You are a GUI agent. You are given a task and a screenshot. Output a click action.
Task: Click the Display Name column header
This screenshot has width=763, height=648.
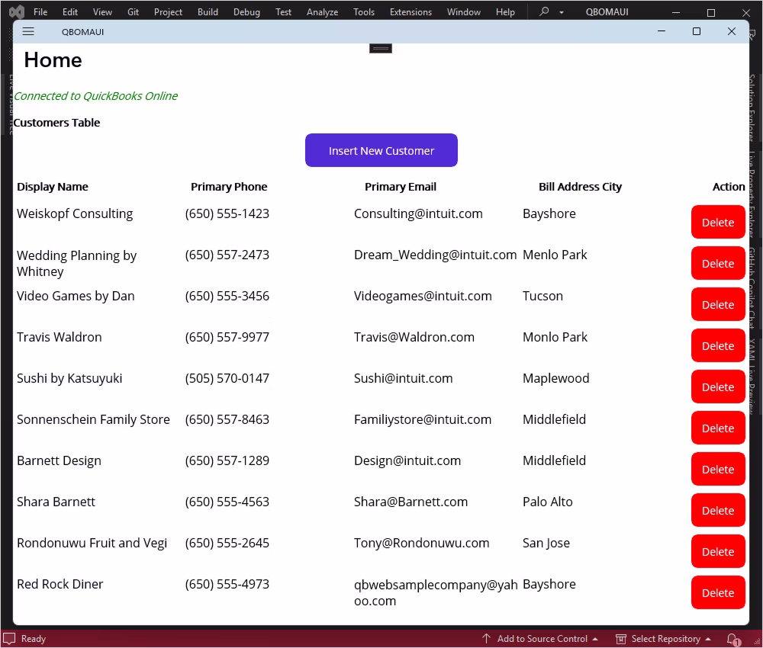[x=53, y=187]
